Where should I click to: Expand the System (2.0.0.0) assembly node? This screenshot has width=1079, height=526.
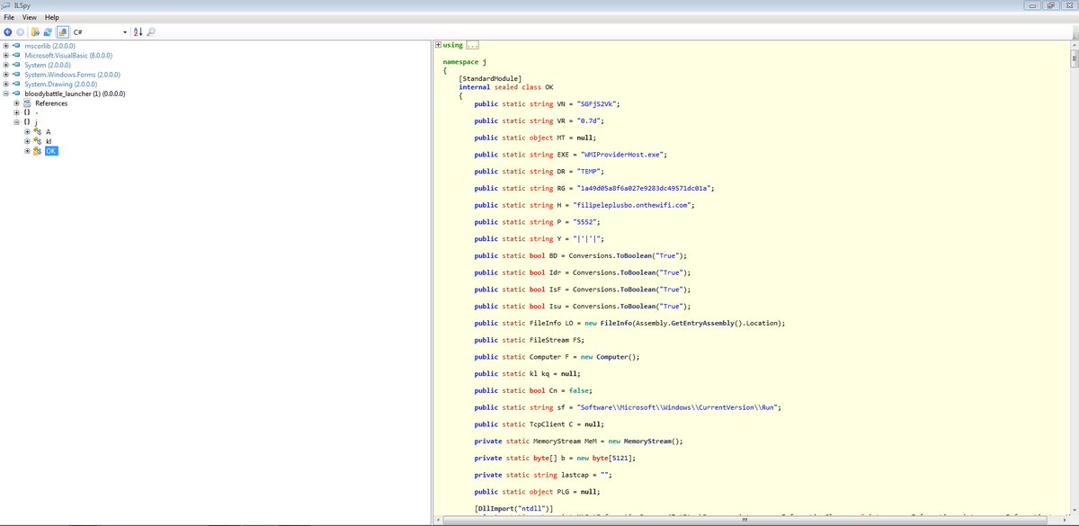[6, 65]
